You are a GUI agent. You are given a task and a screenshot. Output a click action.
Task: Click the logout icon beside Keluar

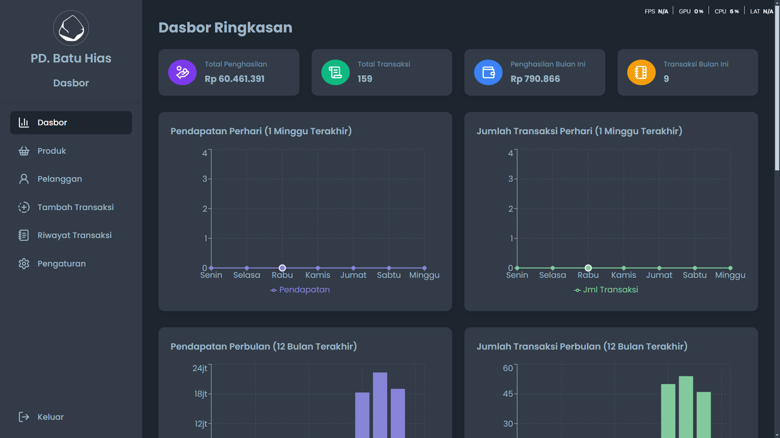click(24, 417)
